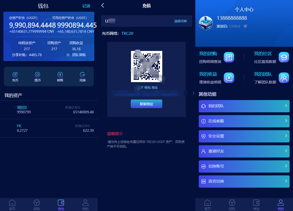Click the total assets value 9,990,894.4448
Screen dimensions: 293x211
pos(32,25)
